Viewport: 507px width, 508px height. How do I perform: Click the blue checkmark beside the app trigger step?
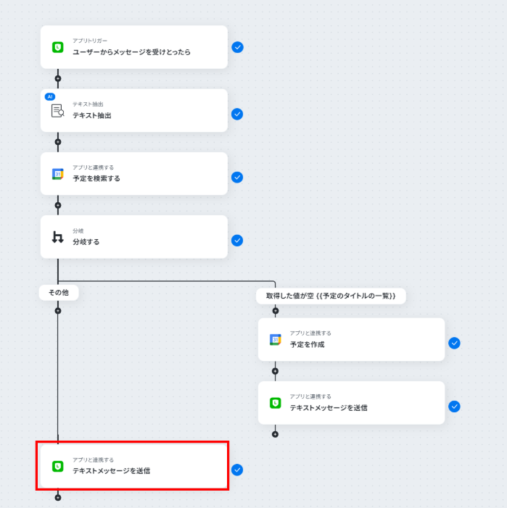pos(237,47)
